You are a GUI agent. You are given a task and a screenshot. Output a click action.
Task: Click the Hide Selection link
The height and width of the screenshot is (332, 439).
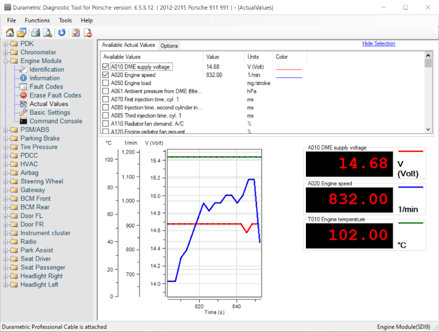379,43
